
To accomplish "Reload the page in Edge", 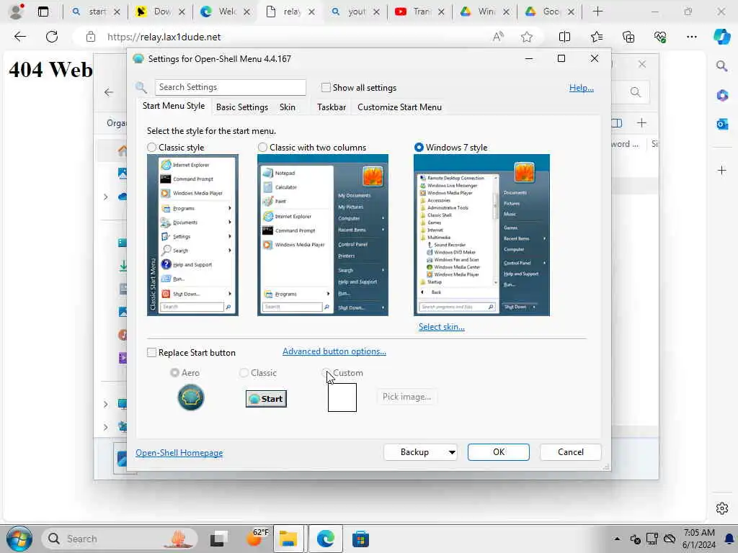I will click(x=52, y=37).
